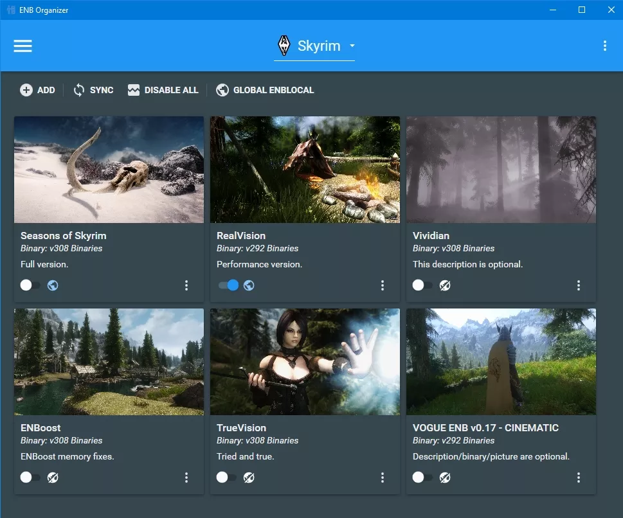This screenshot has width=623, height=518.
Task: Open more options for RealVision
Action: pos(383,285)
